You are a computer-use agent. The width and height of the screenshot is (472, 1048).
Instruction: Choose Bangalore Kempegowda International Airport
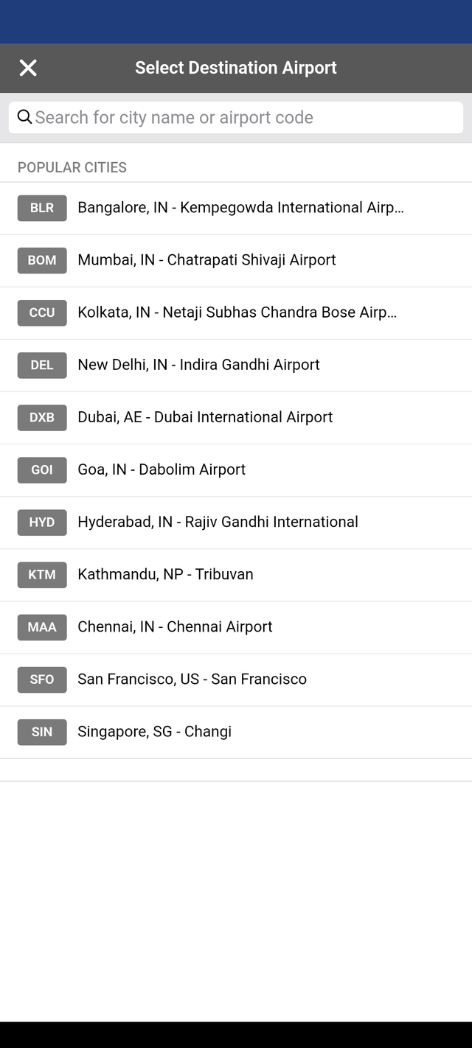pos(236,208)
